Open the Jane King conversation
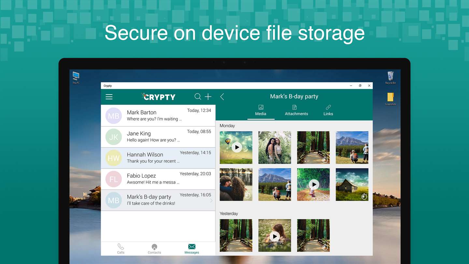The image size is (469, 264). (158, 137)
